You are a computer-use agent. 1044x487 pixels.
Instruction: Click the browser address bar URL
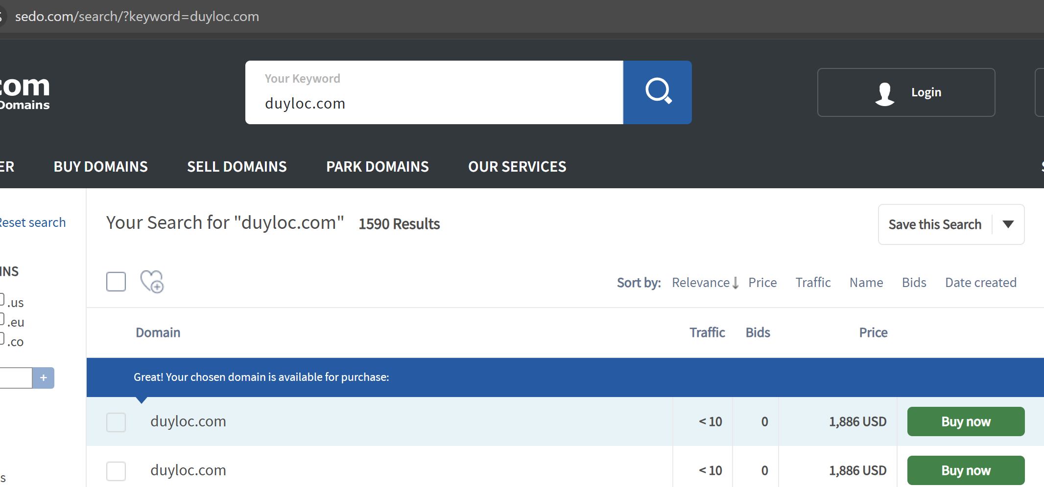137,17
